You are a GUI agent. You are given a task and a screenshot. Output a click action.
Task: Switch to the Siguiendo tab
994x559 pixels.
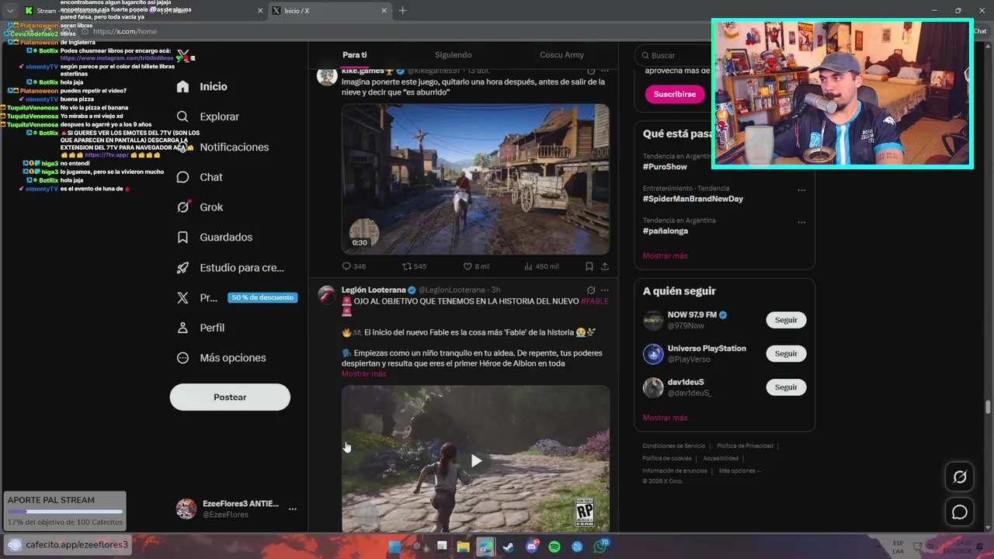pos(454,55)
